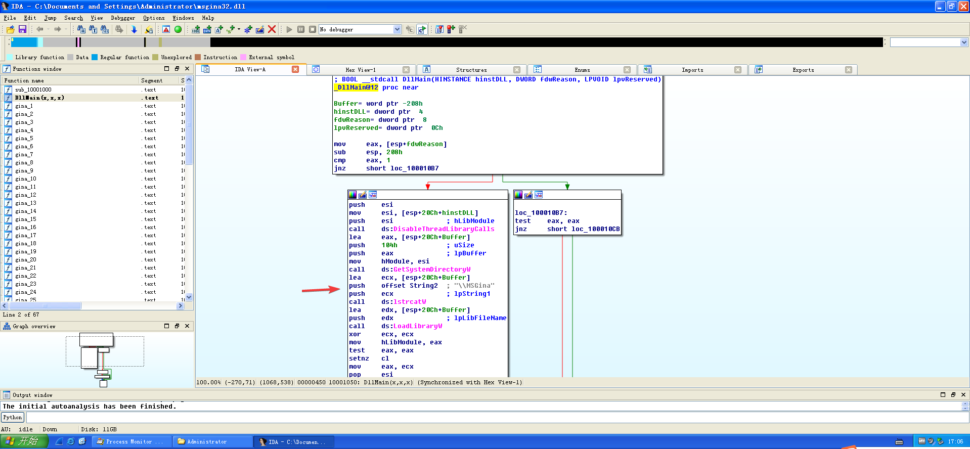The image size is (970, 449).
Task: Open the Windows Start button
Action: [24, 441]
